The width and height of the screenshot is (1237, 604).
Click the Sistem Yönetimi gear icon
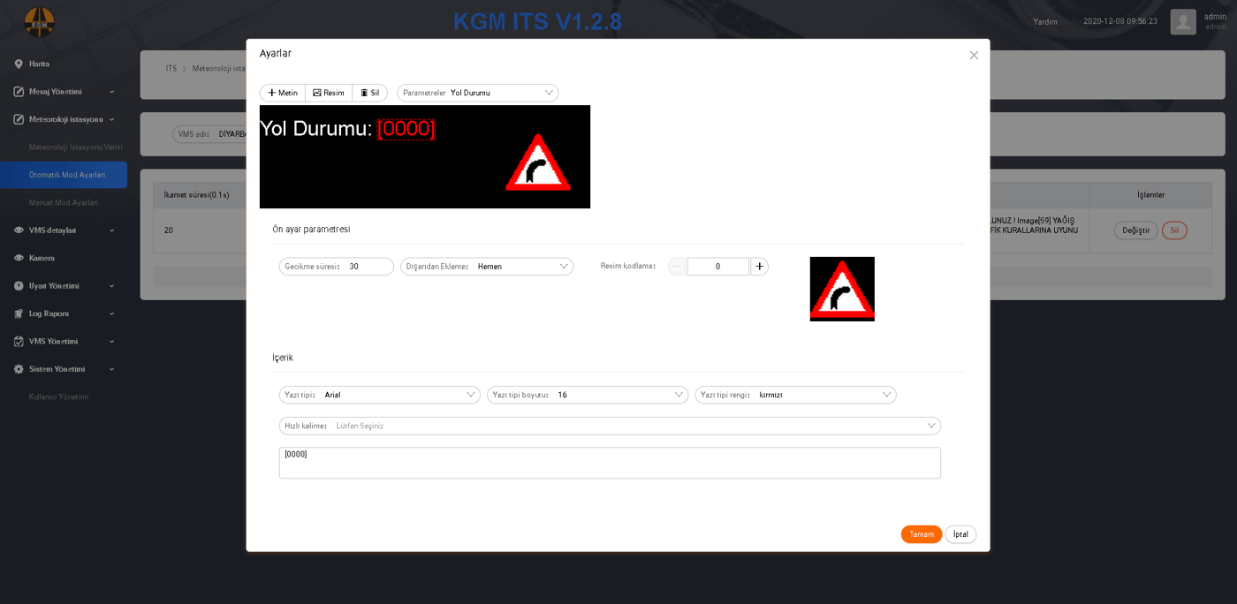pyautogui.click(x=19, y=369)
